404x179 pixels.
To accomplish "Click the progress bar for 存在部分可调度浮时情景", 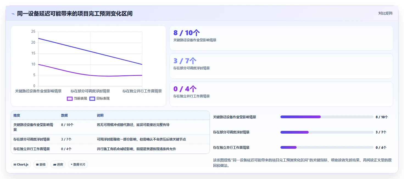I will [x=327, y=132].
